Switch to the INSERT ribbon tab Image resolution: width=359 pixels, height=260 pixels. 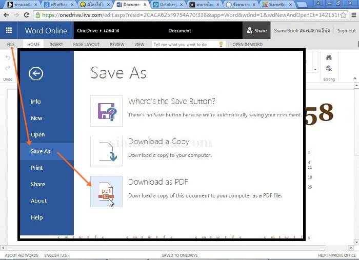point(56,45)
